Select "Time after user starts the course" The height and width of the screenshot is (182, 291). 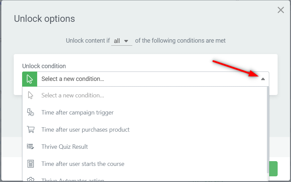pos(83,164)
